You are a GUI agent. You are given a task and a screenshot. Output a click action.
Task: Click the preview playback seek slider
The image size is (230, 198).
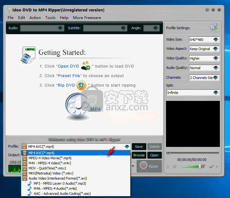(x=193, y=153)
